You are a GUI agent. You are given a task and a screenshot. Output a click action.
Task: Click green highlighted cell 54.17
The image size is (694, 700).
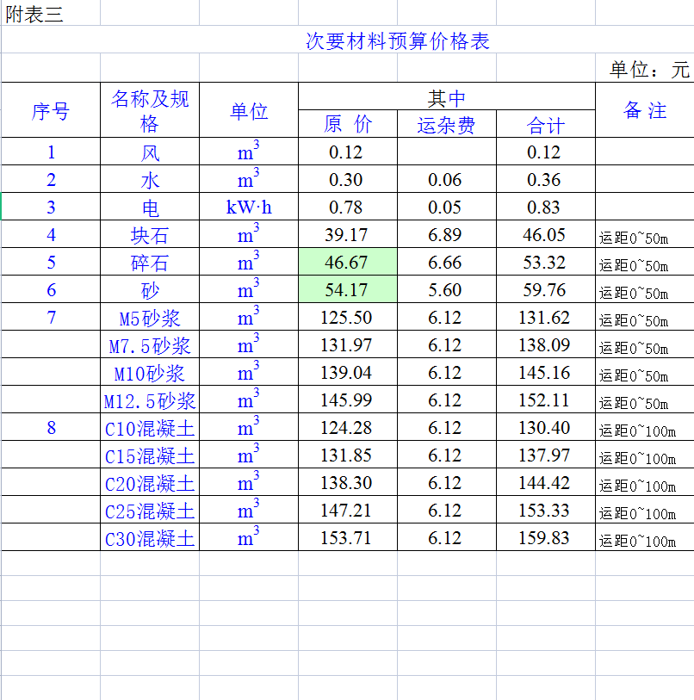pyautogui.click(x=348, y=290)
